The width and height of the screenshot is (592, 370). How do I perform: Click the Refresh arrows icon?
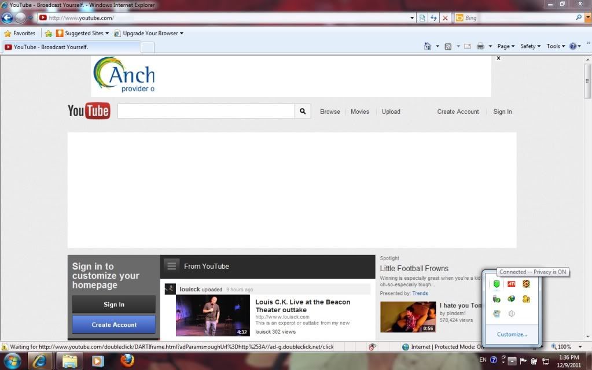[433, 18]
